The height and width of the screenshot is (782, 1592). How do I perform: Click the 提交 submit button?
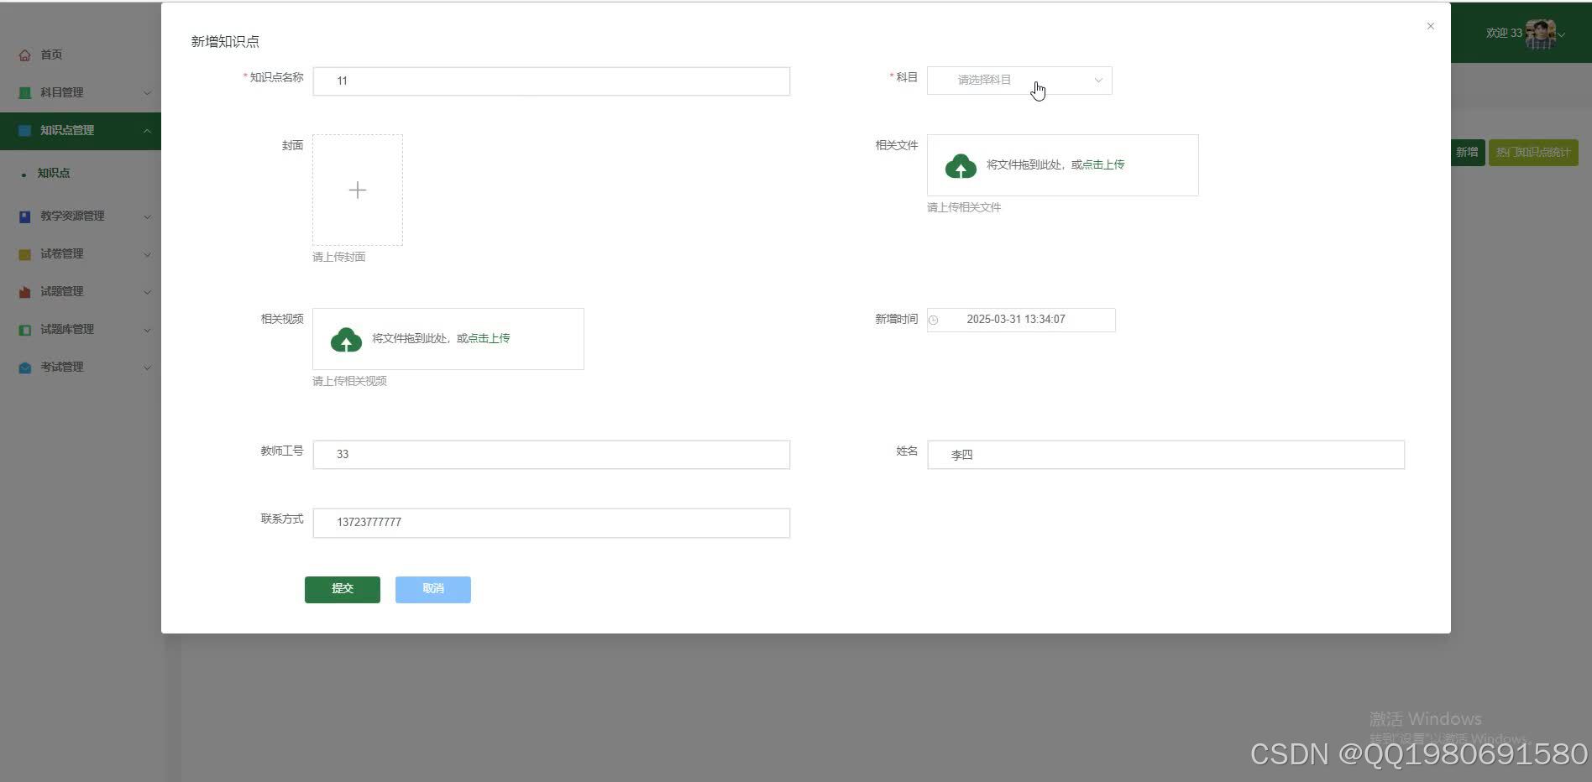[x=343, y=589]
